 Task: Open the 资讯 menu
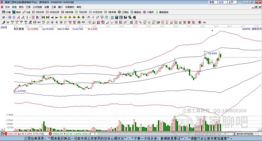21,7
